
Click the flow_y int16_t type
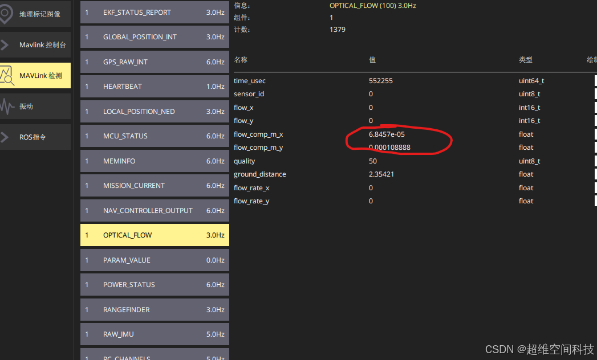coord(529,121)
